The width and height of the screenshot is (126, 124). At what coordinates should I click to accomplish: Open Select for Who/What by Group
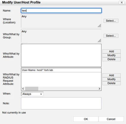[111, 36]
